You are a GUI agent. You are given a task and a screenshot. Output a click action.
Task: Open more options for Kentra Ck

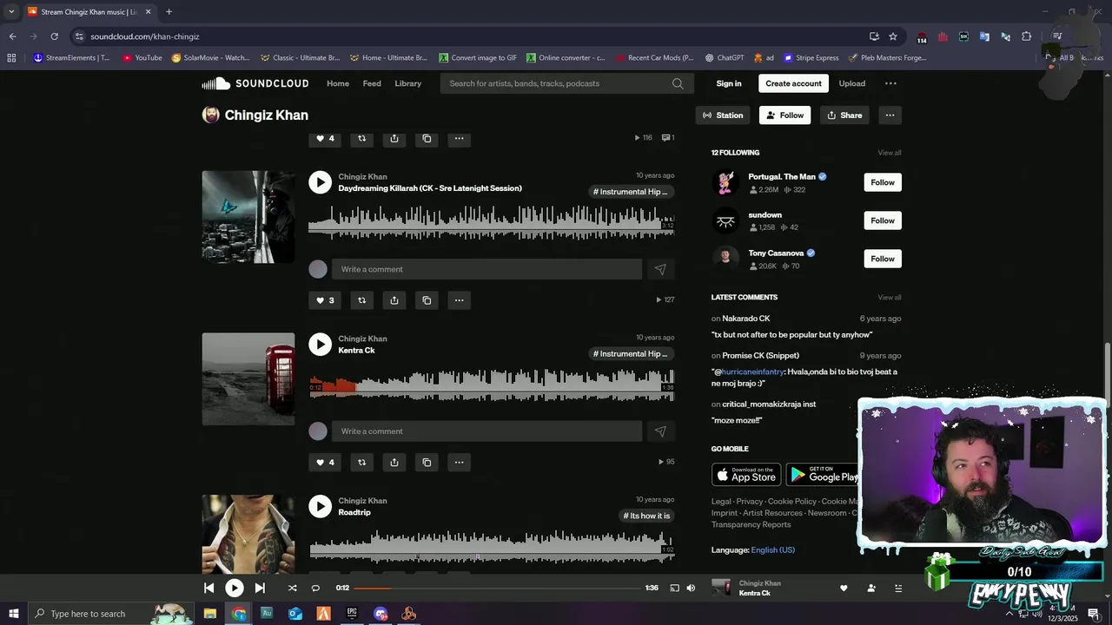[x=459, y=463]
